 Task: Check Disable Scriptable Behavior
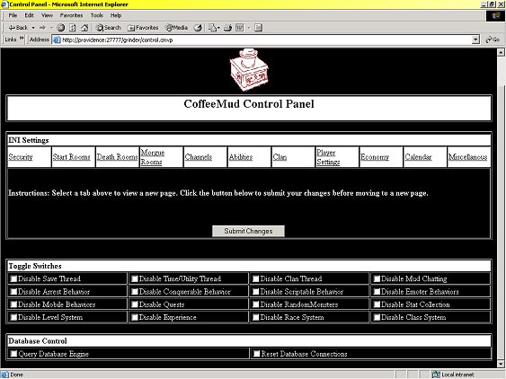pyautogui.click(x=255, y=292)
